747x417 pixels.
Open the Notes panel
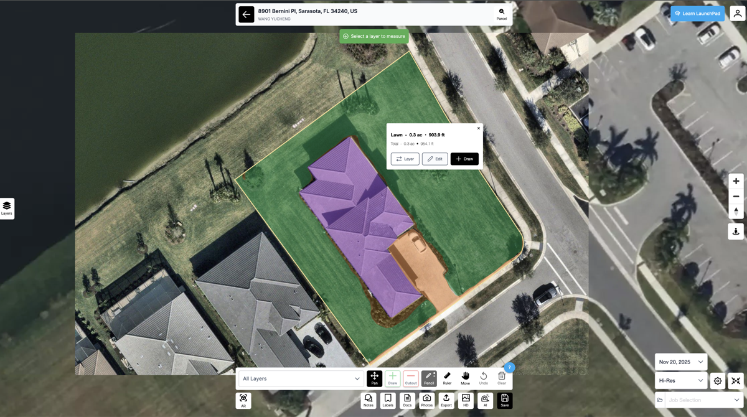point(369,400)
